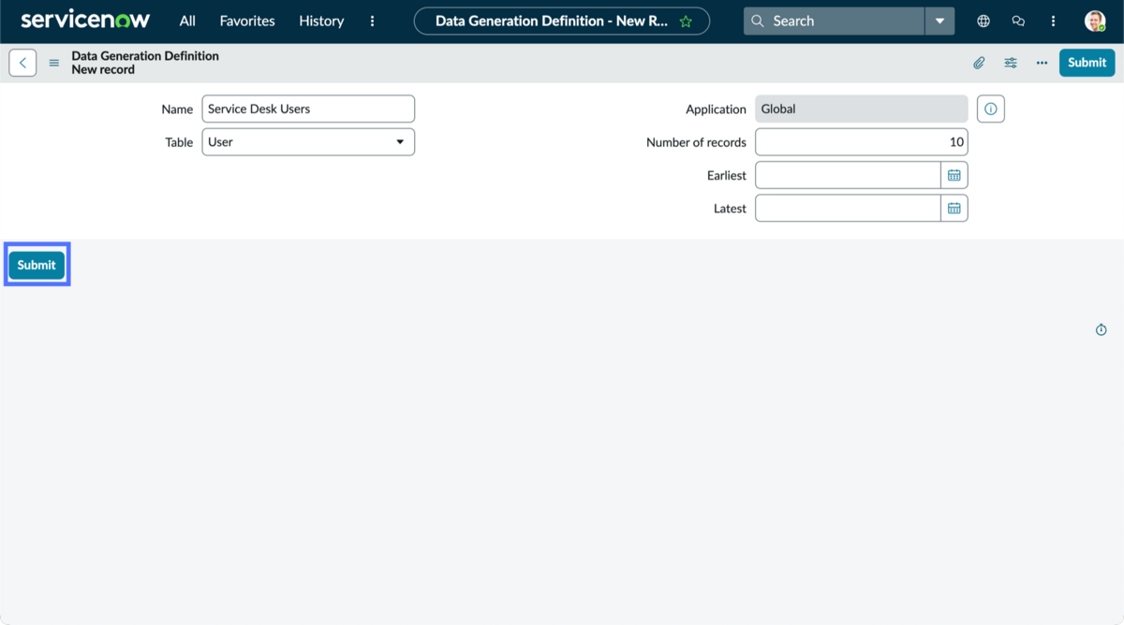
Task: Click the Latest label
Action: click(x=730, y=209)
